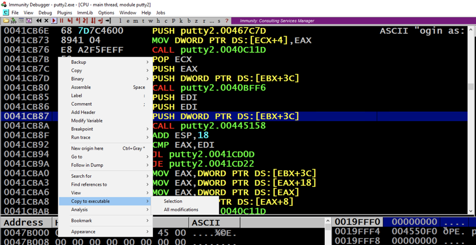Click the purple K icon in toolbar
The image size is (476, 245).
click(x=29, y=20)
